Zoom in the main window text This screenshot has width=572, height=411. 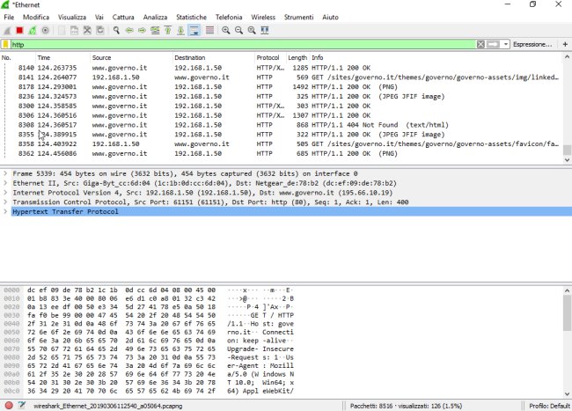(x=226, y=30)
